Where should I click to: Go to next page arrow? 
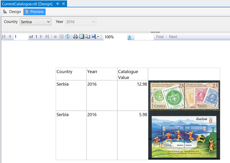tap(41, 37)
